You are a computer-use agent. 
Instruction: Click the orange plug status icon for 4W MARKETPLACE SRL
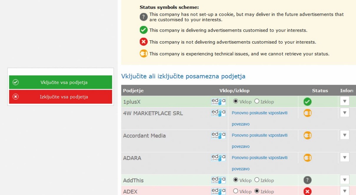(x=307, y=113)
